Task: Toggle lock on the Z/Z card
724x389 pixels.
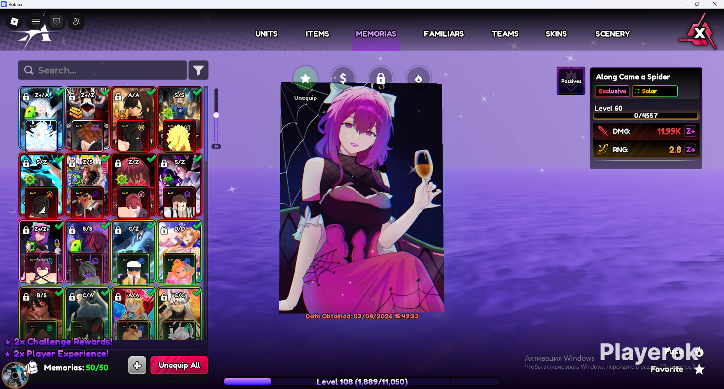Action: 118,163
